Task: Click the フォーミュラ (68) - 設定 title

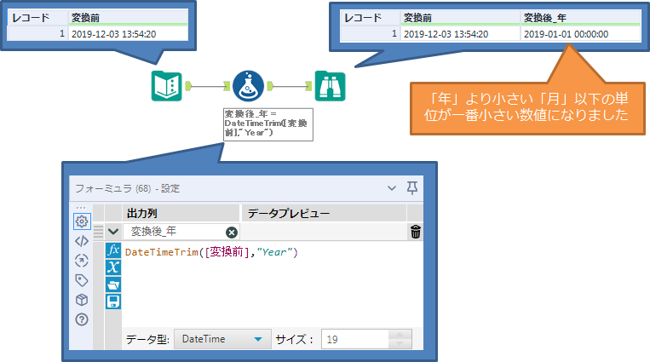Action: (x=128, y=189)
